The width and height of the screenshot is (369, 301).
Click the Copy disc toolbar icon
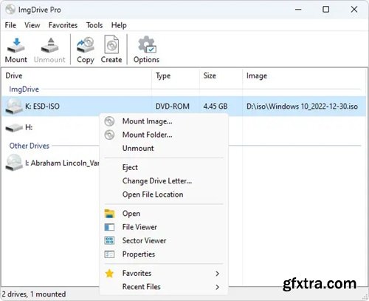(x=86, y=45)
